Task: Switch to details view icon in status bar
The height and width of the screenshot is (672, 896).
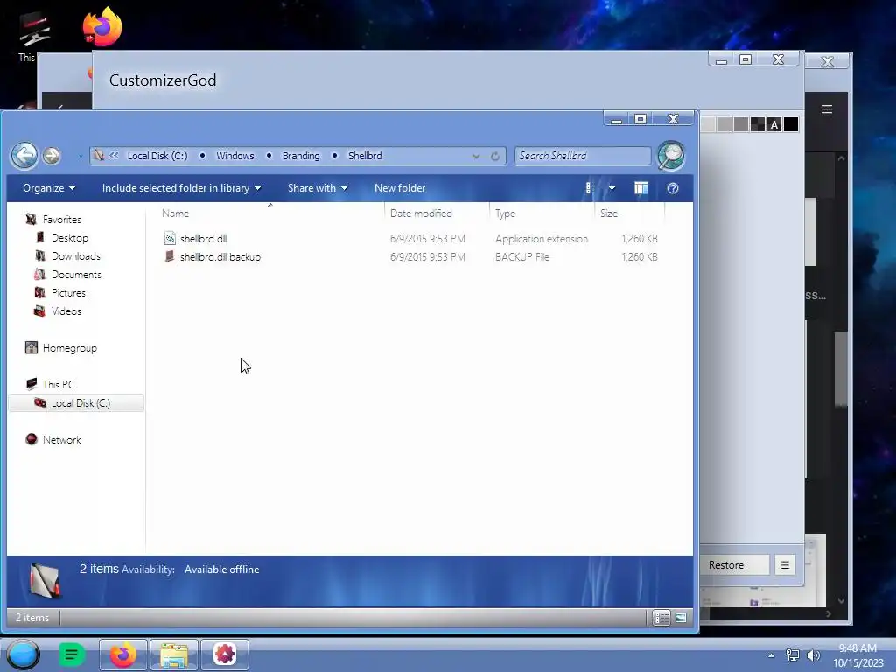Action: pos(661,618)
